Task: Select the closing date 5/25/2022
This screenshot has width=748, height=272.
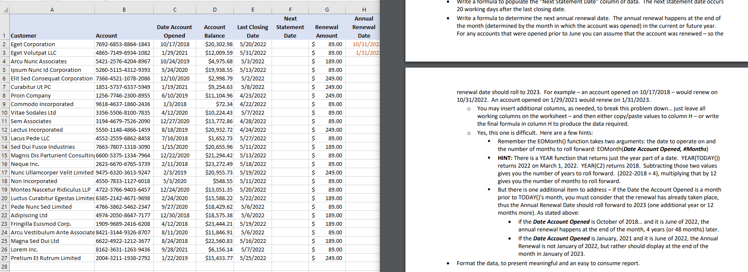Action: tap(253, 258)
